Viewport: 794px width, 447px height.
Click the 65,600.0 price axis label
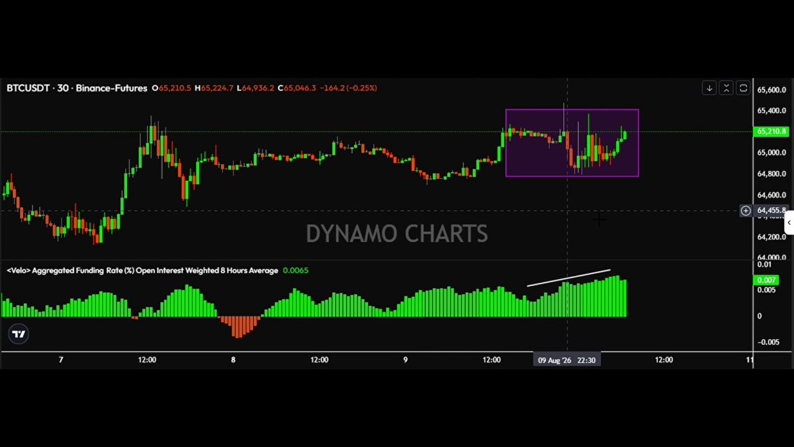(x=772, y=89)
